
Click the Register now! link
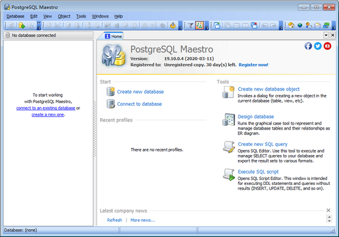254,65
